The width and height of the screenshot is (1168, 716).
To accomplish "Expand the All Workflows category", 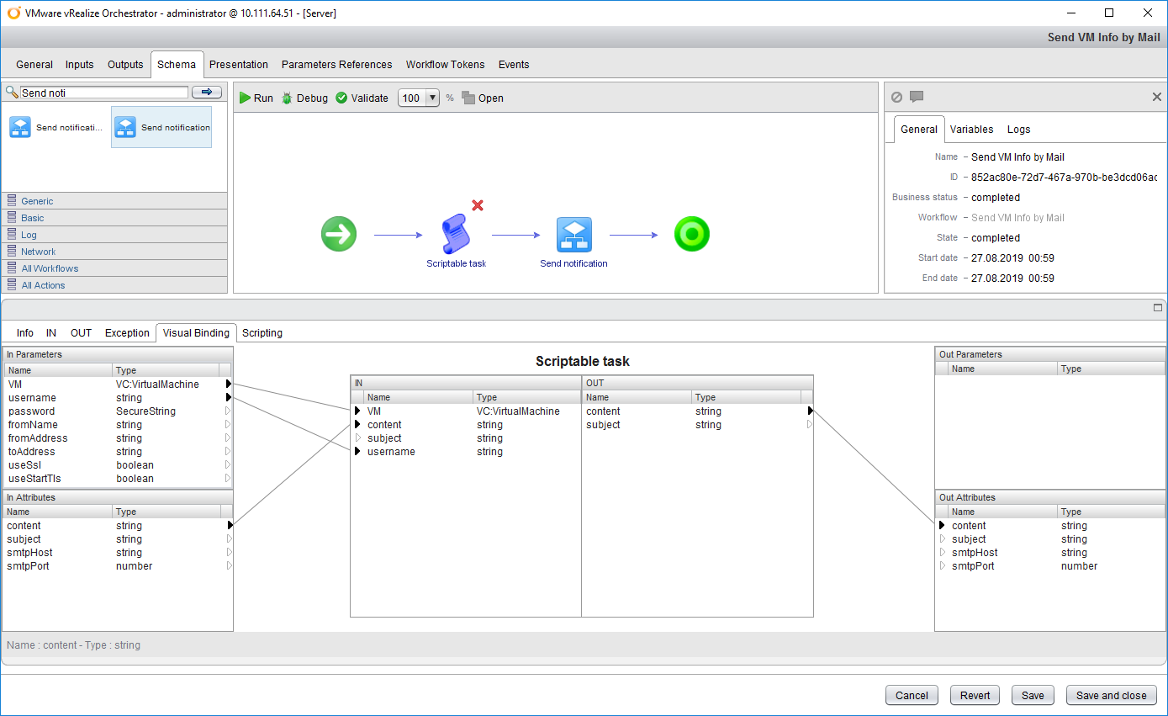I will tap(50, 268).
